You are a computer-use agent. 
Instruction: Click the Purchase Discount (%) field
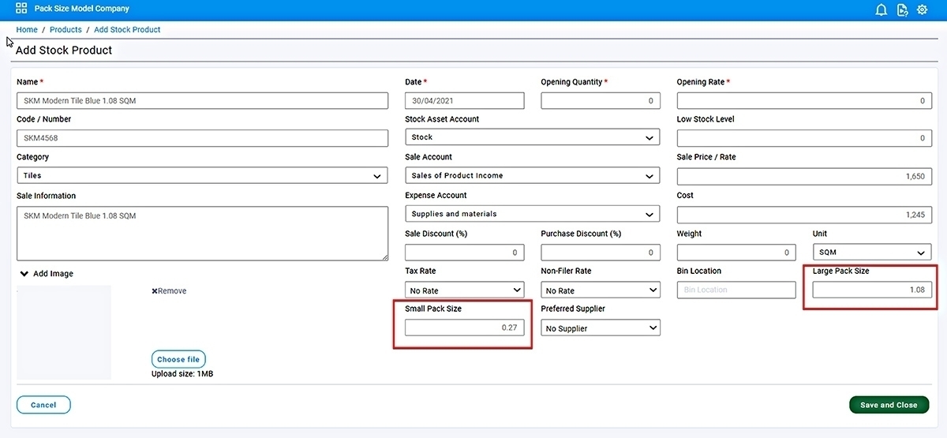point(600,253)
